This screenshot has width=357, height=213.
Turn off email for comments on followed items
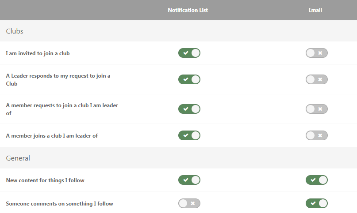click(316, 203)
